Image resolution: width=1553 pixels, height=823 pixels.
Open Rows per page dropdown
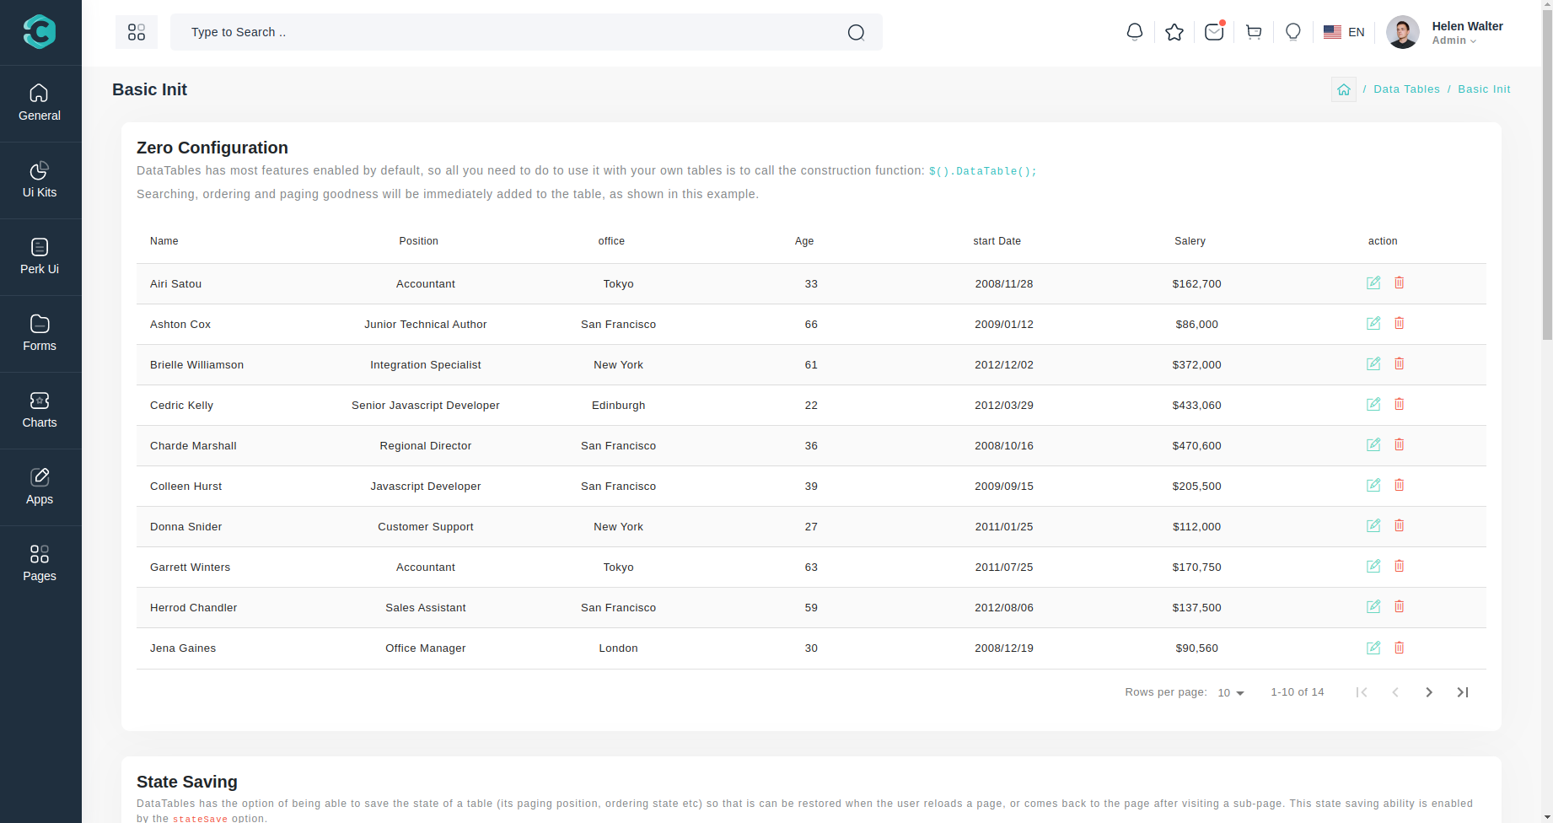tap(1231, 692)
